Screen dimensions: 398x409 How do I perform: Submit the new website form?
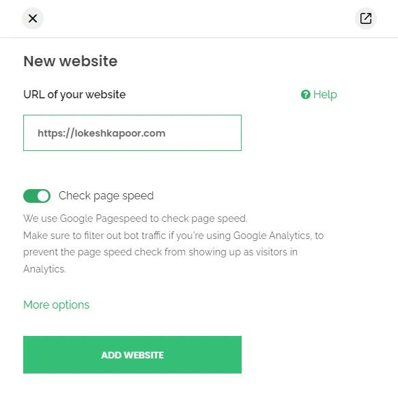pyautogui.click(x=132, y=355)
